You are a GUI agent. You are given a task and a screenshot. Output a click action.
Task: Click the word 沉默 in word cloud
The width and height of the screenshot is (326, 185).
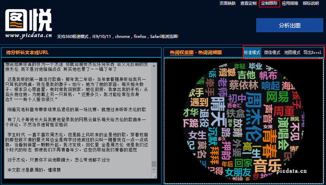(212, 137)
